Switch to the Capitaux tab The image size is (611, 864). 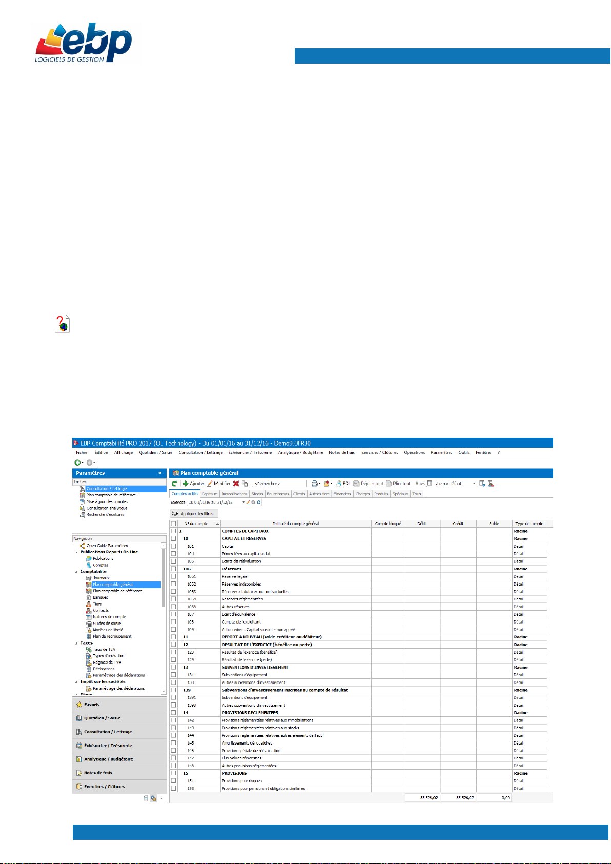209,494
